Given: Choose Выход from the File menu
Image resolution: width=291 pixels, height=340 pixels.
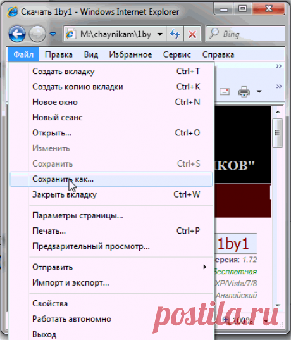Looking at the screenshot, I should click(x=111, y=334).
